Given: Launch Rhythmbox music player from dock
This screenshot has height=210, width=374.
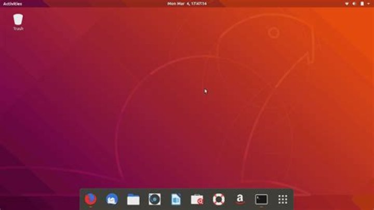Looking at the screenshot, I should 155,199.
